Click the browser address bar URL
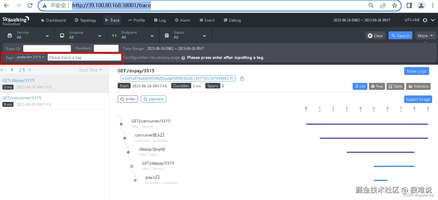Screen dimensions: 438x200 [111, 6]
